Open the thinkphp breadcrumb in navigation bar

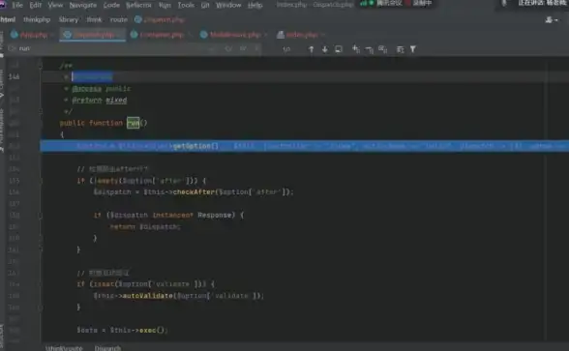coord(37,19)
